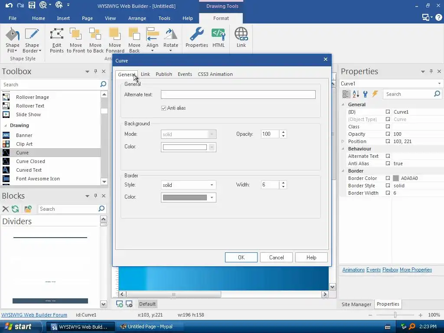Click the Help question mark icon

(x=439, y=17)
